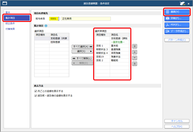Click the 給与体系 code field 0001
The image size is (193, 132).
53,19
